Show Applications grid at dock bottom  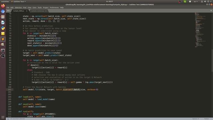(x=3, y=117)
